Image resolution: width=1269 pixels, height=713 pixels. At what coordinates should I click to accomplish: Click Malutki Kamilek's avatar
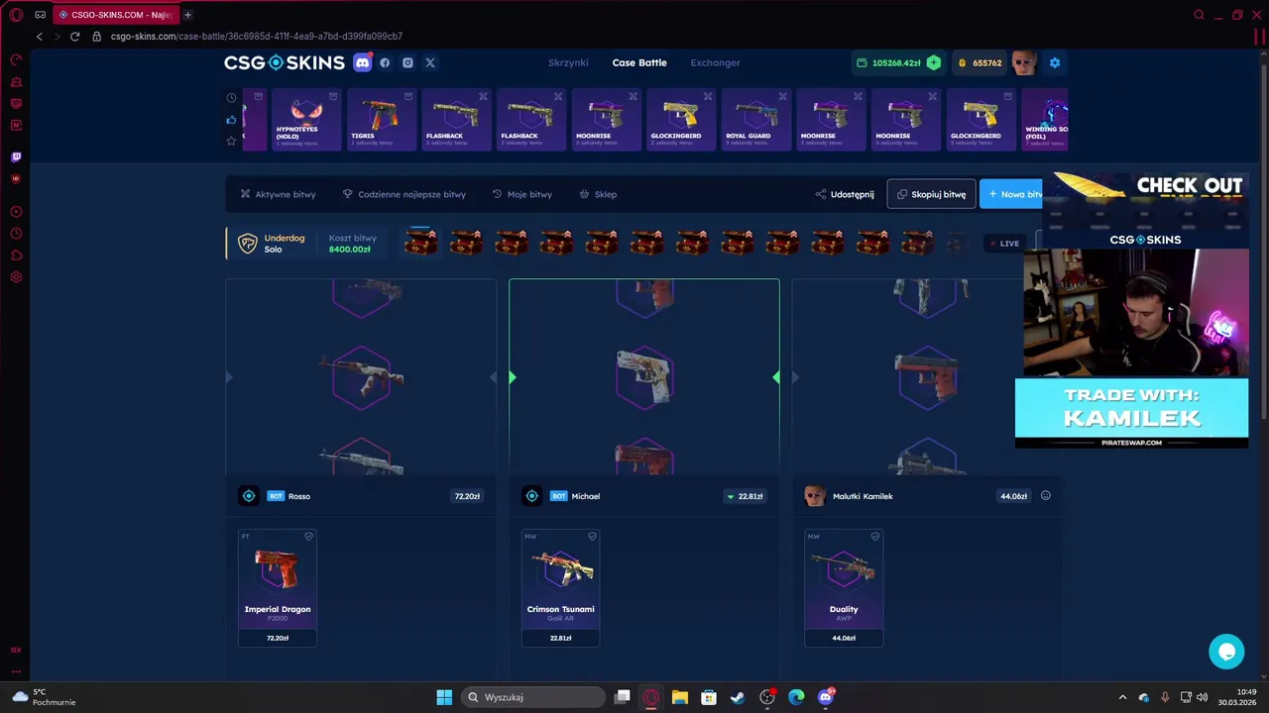[x=815, y=496]
